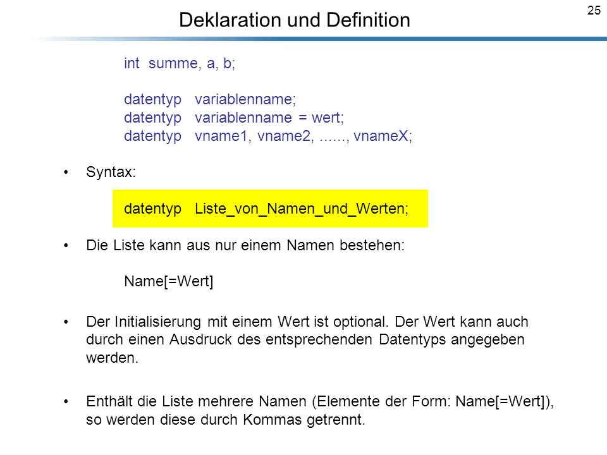
Task: Click the slide title "Deklaration und Definition"
Action: coord(294,20)
